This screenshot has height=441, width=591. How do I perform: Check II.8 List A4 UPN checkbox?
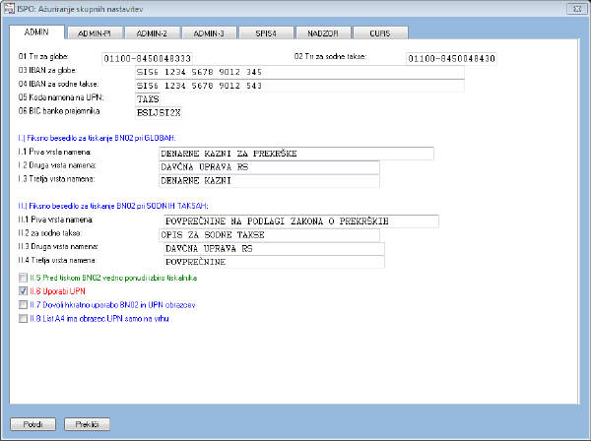point(24,318)
